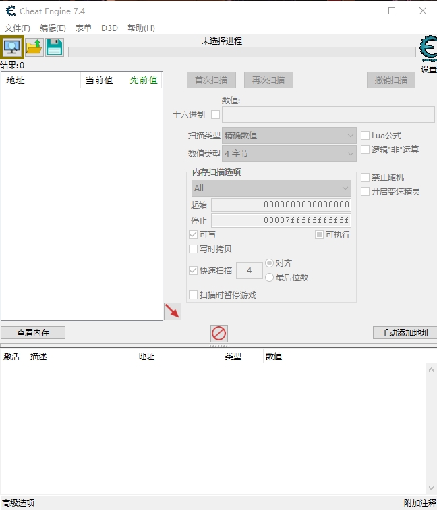This screenshot has height=510, width=437.
Task: Click the red arrow to add selected addresses
Action: [173, 311]
